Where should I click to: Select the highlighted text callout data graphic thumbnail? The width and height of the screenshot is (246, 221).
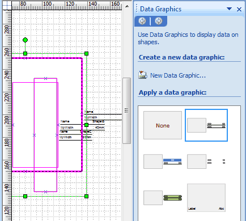pyautogui.click(x=206, y=125)
